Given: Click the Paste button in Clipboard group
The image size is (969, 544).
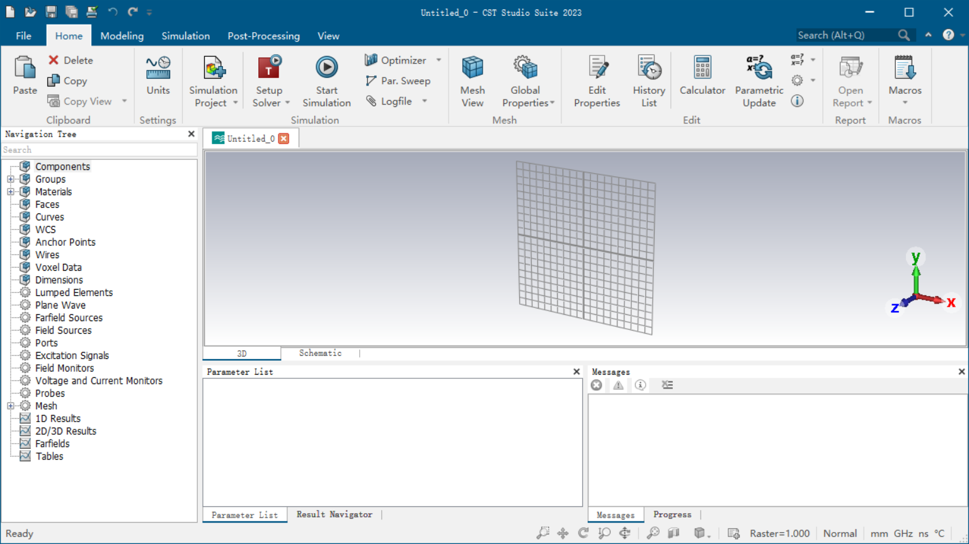Looking at the screenshot, I should pyautogui.click(x=25, y=75).
